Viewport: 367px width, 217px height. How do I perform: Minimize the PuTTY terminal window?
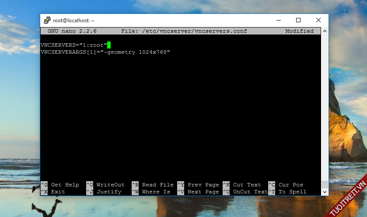278,20
